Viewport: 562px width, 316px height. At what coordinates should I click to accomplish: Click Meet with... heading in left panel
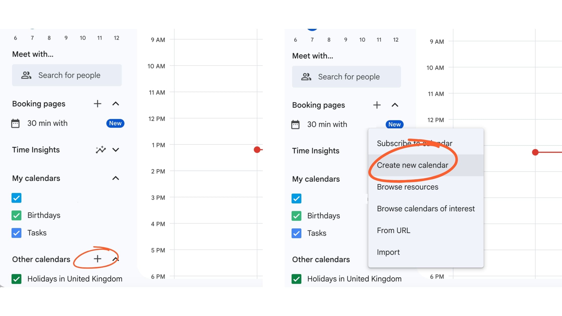33,54
